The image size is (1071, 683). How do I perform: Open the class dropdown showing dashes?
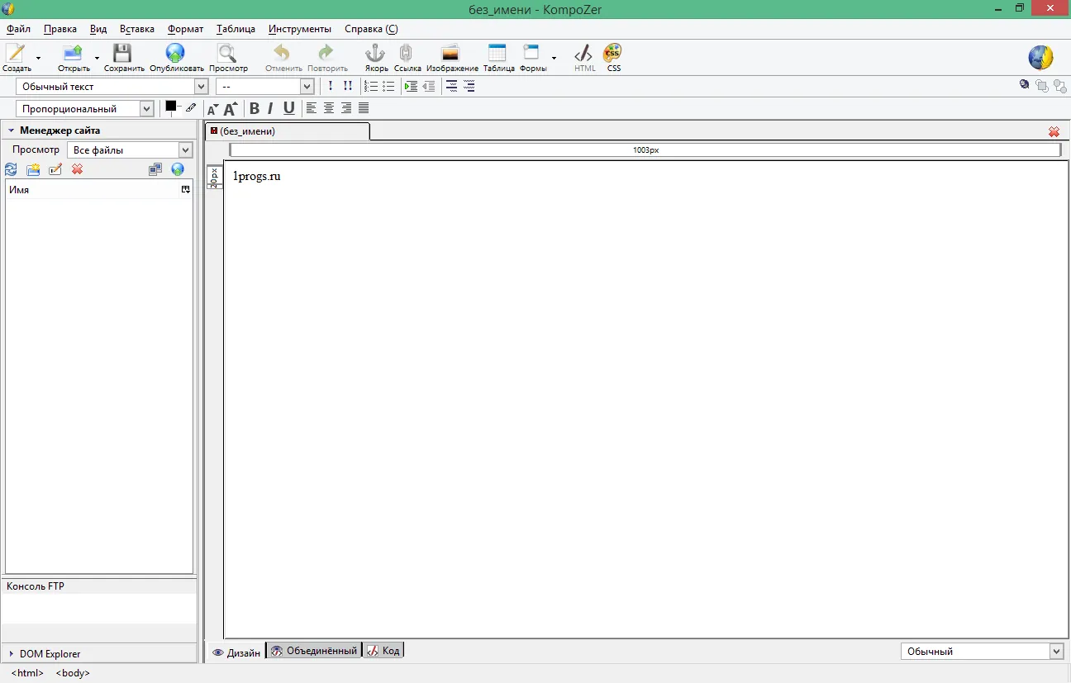click(265, 86)
